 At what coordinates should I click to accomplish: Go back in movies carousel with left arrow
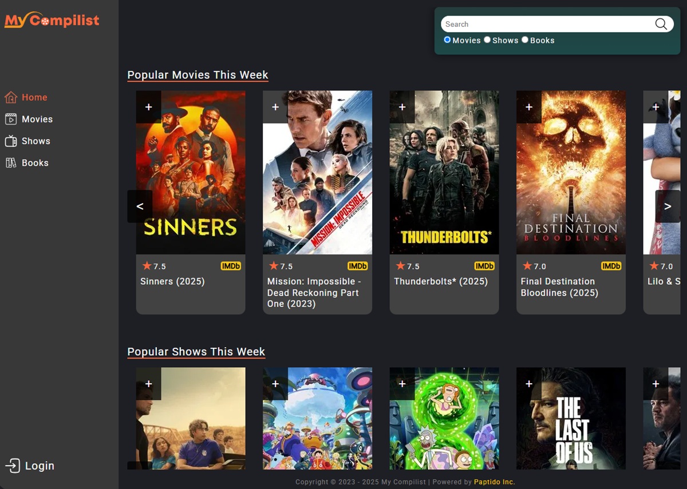click(x=140, y=206)
